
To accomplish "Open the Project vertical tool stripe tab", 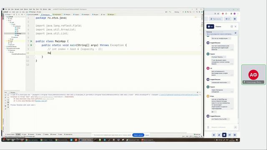I will [x=3, y=16].
